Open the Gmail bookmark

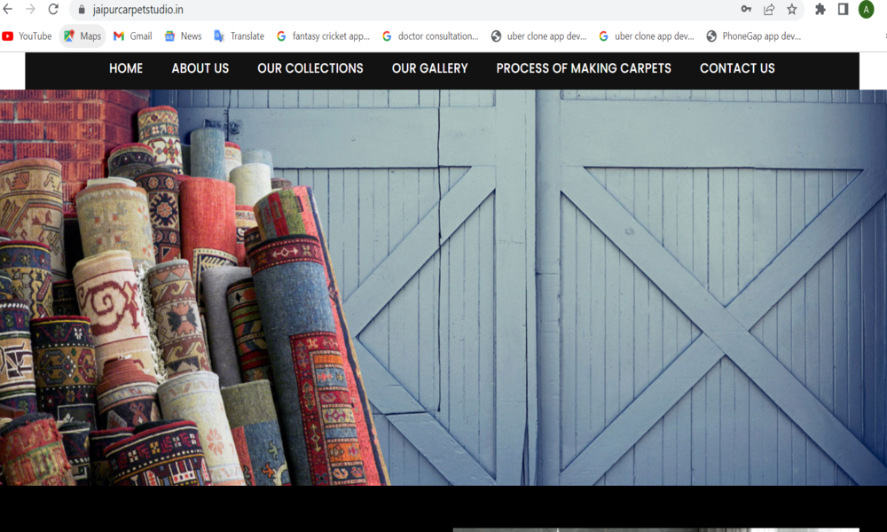click(132, 36)
